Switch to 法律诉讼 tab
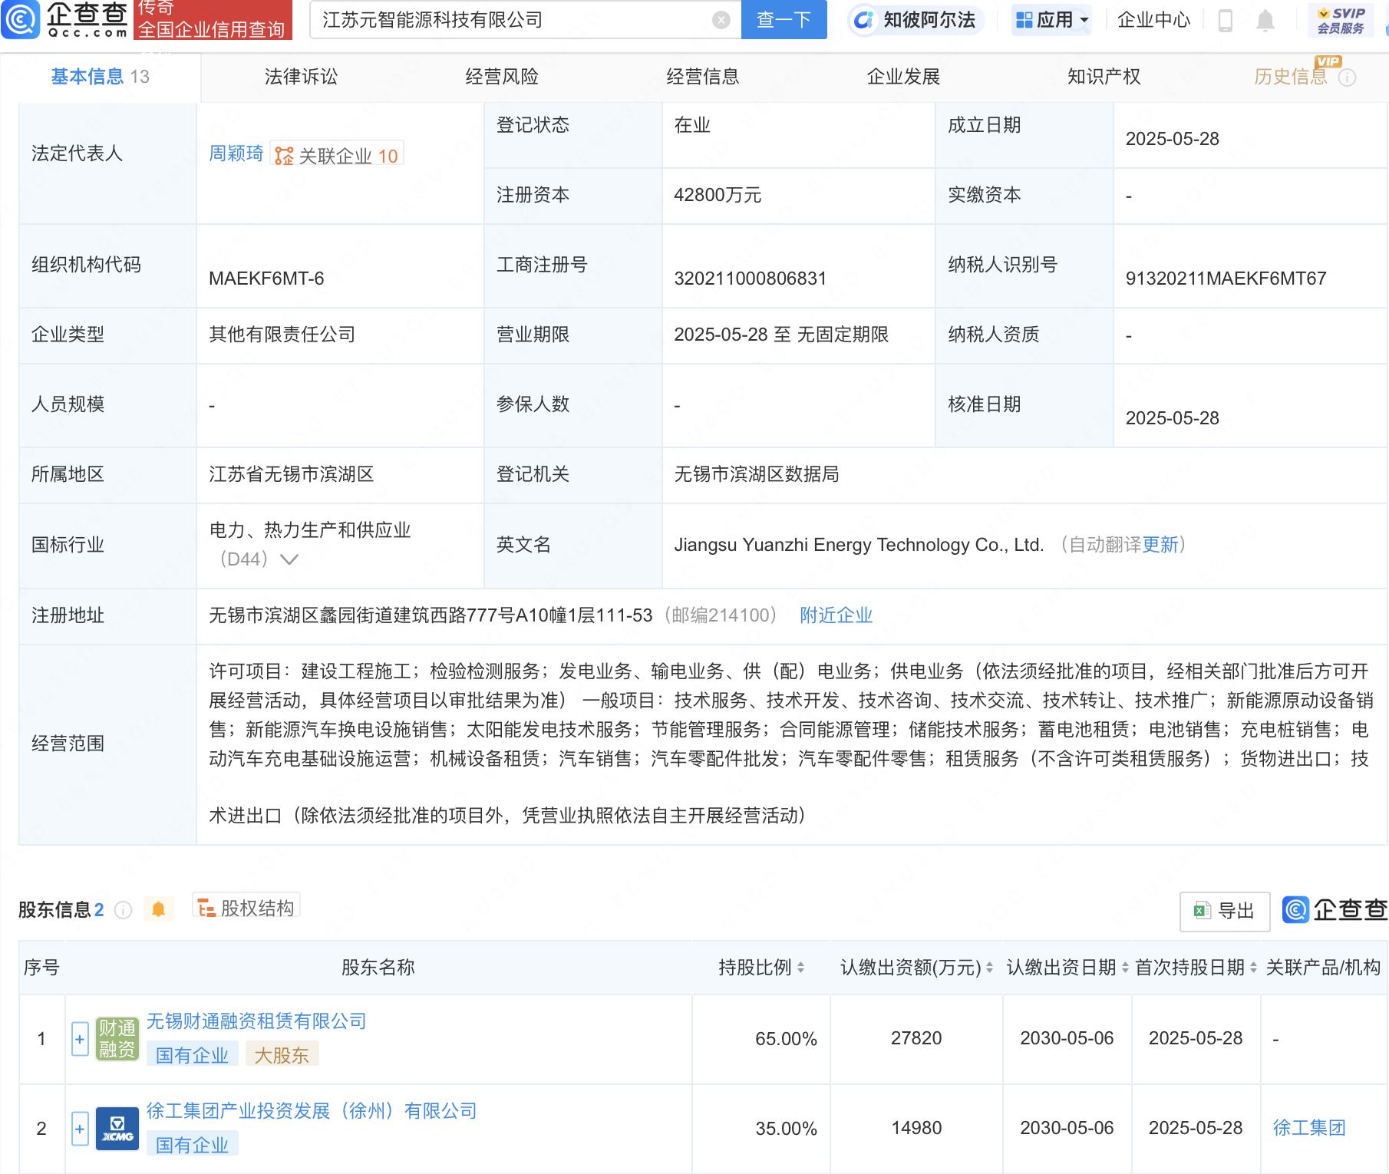 (x=301, y=77)
